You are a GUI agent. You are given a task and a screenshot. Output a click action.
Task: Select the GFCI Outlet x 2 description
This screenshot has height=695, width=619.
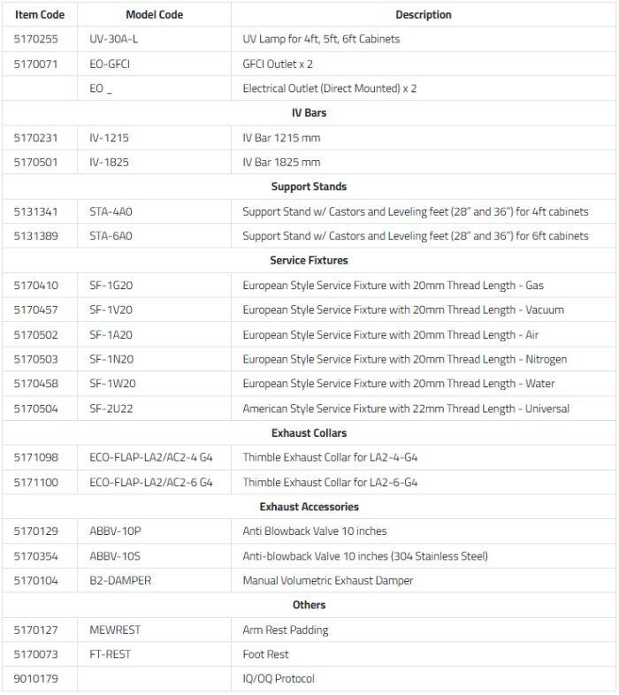tap(278, 65)
